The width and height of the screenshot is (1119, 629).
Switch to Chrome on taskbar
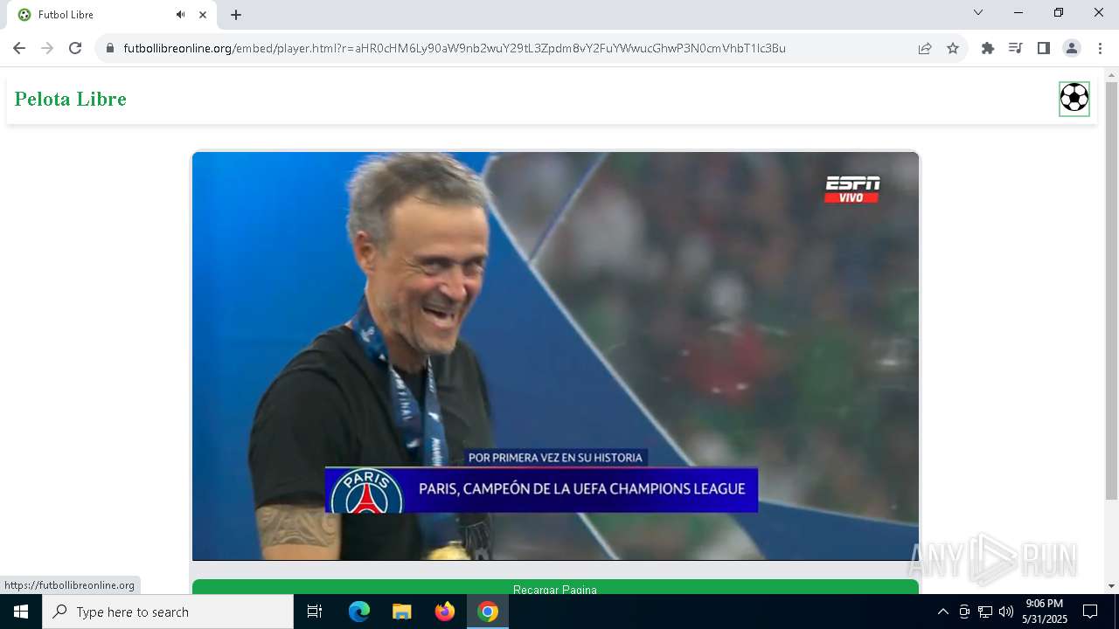(488, 612)
